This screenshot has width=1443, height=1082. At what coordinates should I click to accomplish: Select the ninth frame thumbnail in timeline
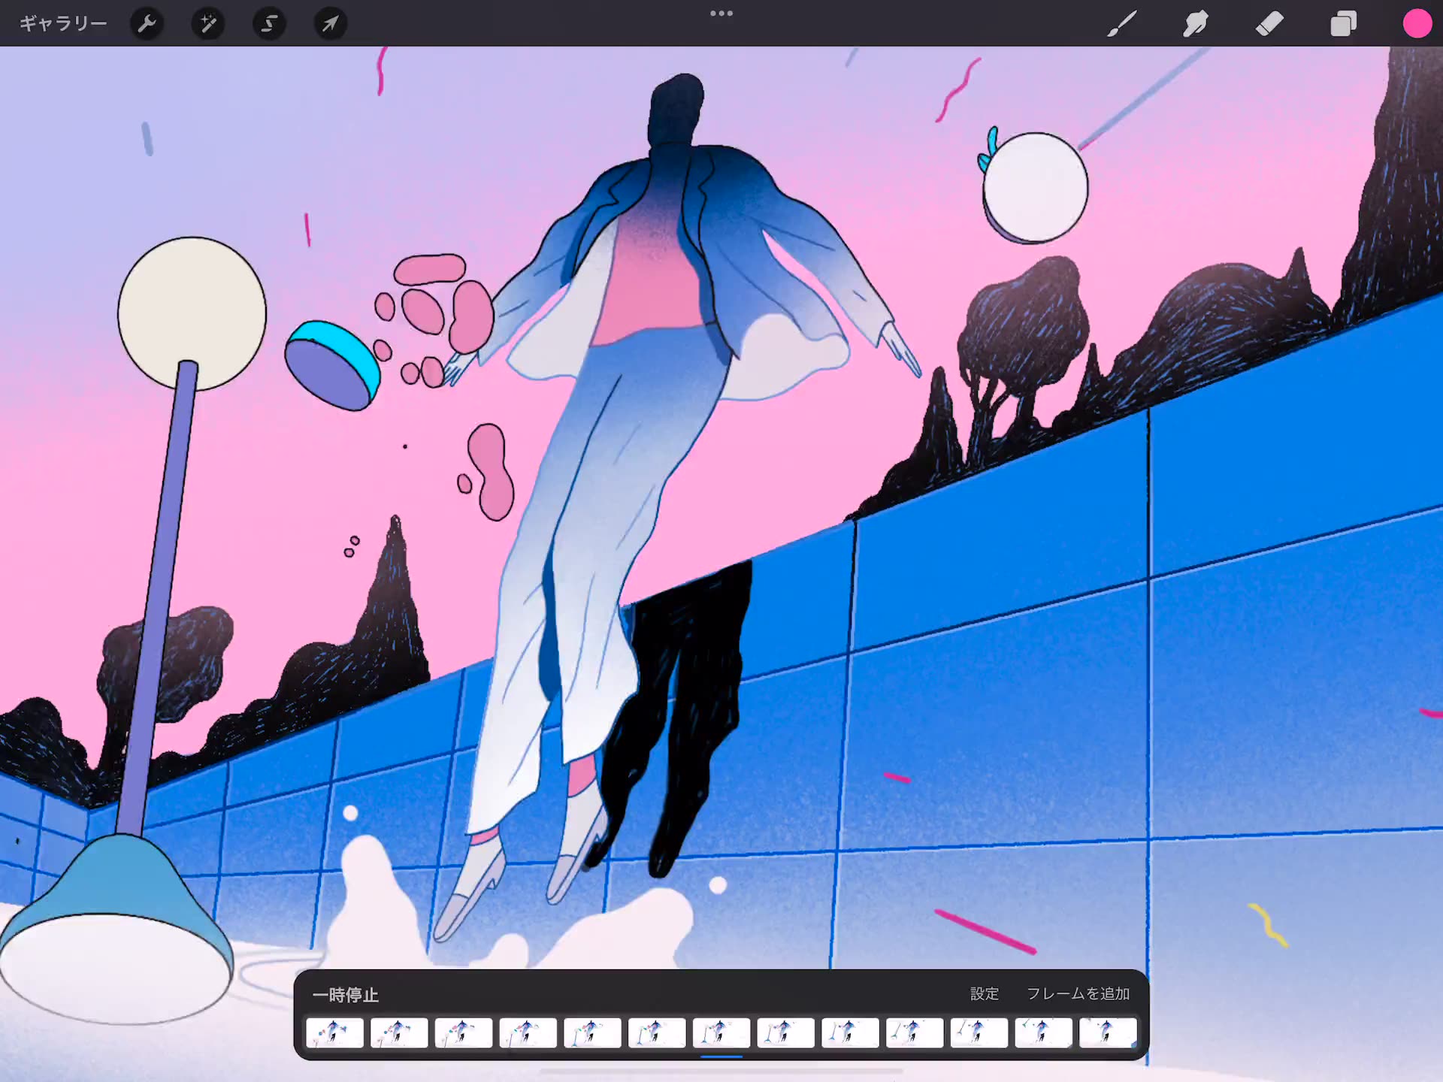pyautogui.click(x=851, y=1033)
